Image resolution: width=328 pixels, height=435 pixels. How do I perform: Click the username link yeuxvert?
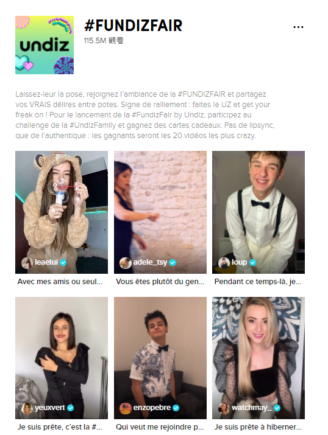pyautogui.click(x=50, y=408)
